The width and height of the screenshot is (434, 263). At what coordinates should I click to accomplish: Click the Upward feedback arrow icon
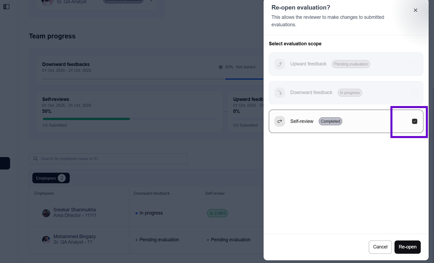pyautogui.click(x=280, y=64)
